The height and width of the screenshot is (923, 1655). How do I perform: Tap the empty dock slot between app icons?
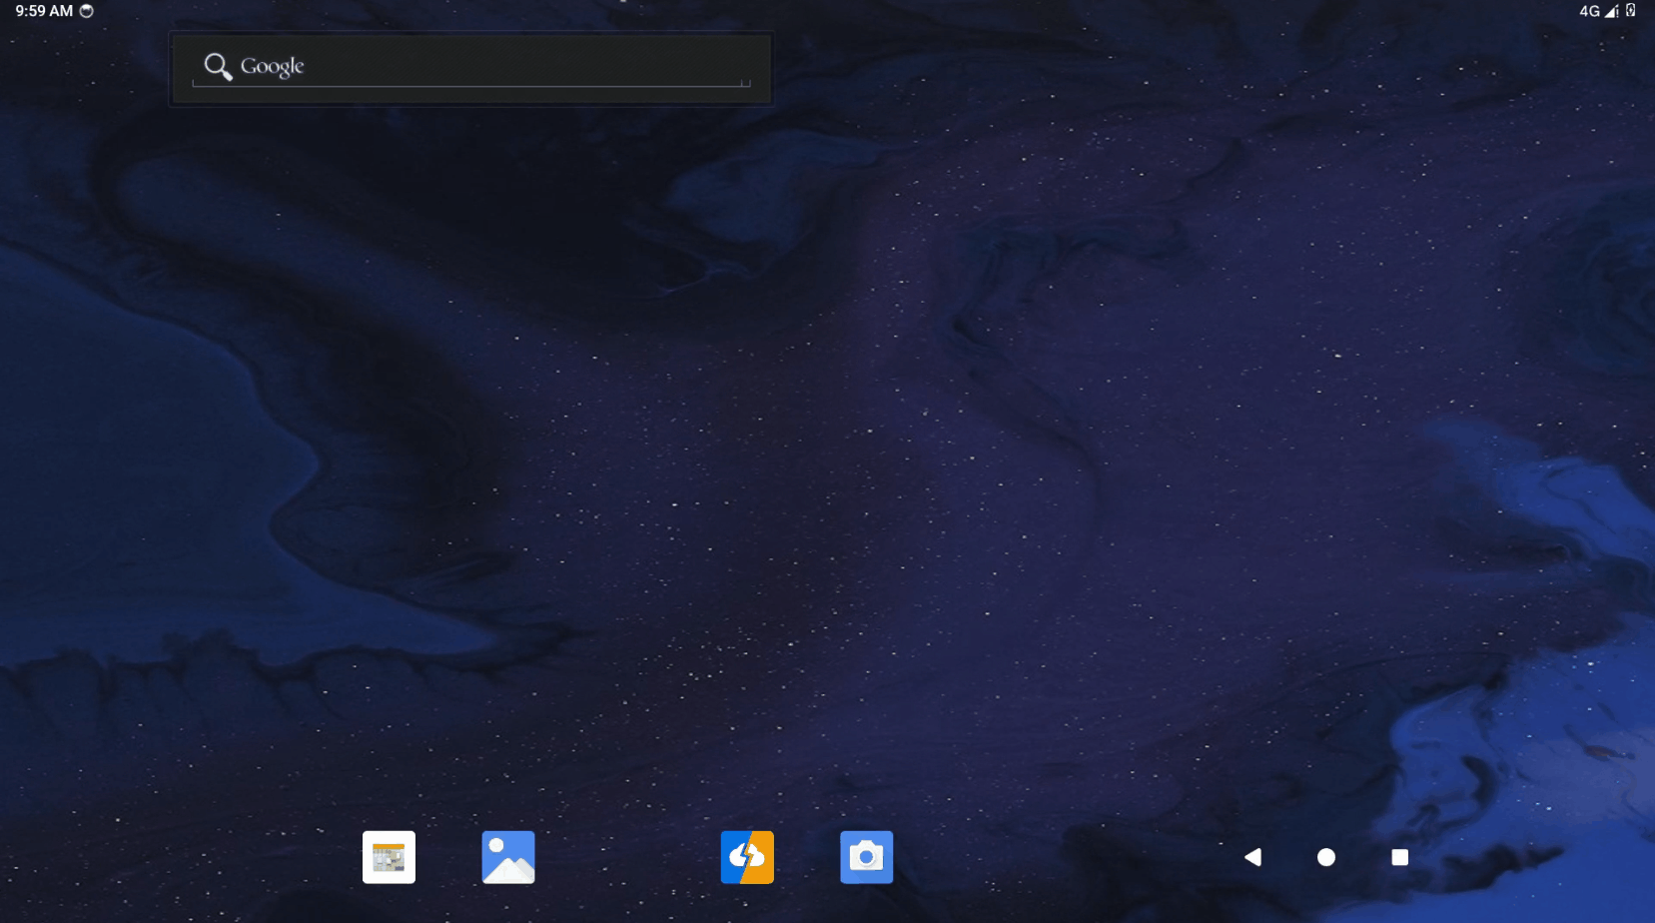coord(627,857)
